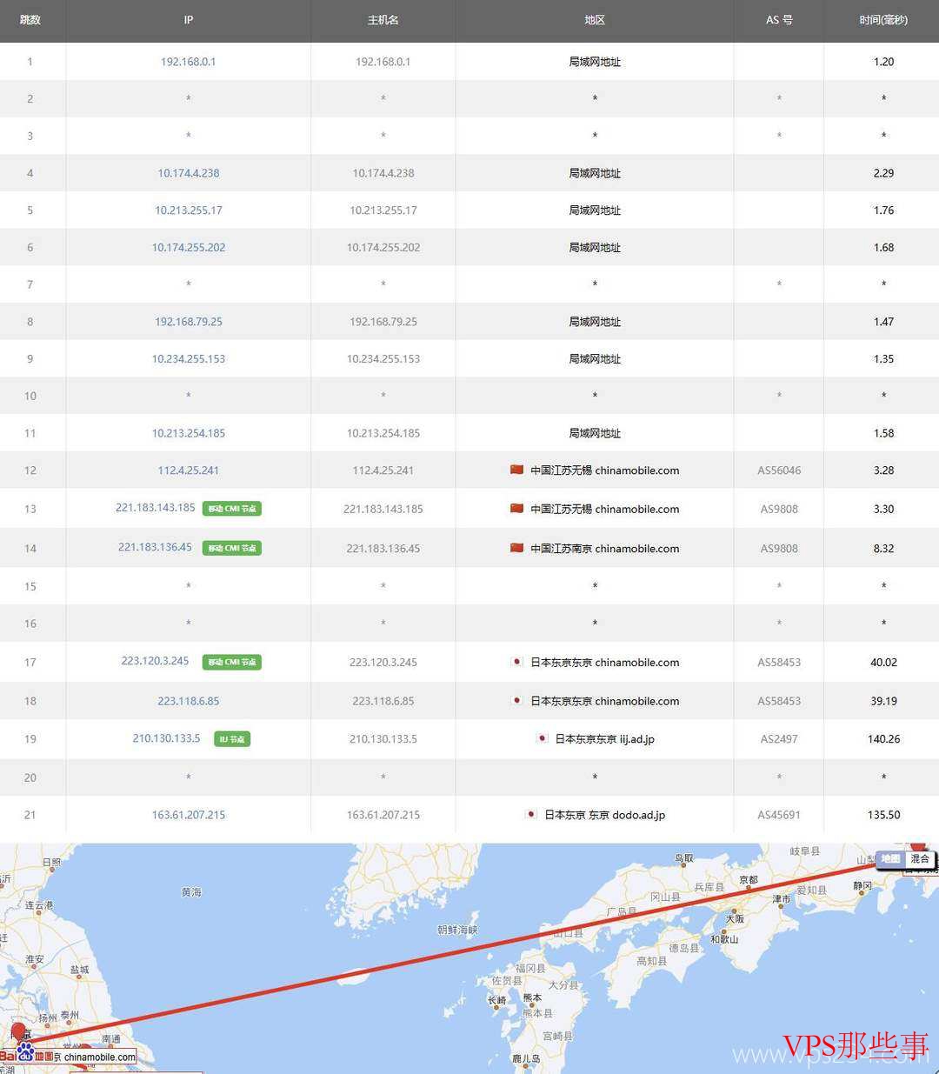This screenshot has height=1074, width=939.
Task: Open IP link 112.4.25.241 in IP column
Action: click(x=189, y=470)
